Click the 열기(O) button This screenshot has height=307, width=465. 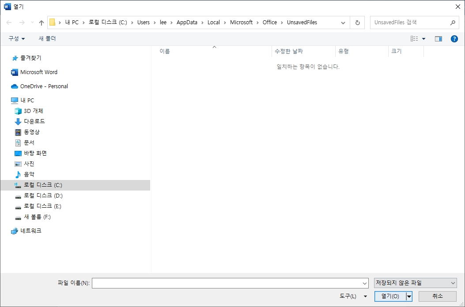pos(390,296)
